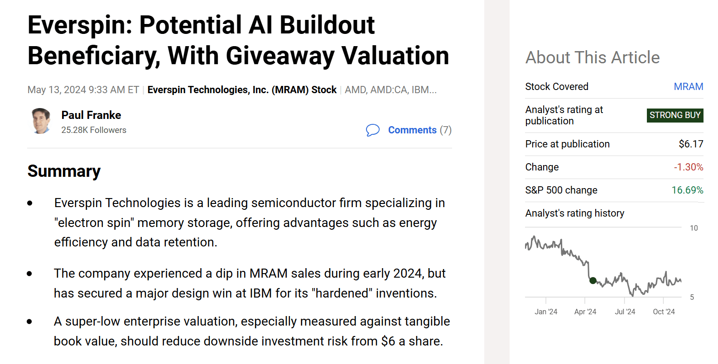Image resolution: width=718 pixels, height=364 pixels.
Task: Click the comments speech bubble icon
Action: tap(373, 130)
